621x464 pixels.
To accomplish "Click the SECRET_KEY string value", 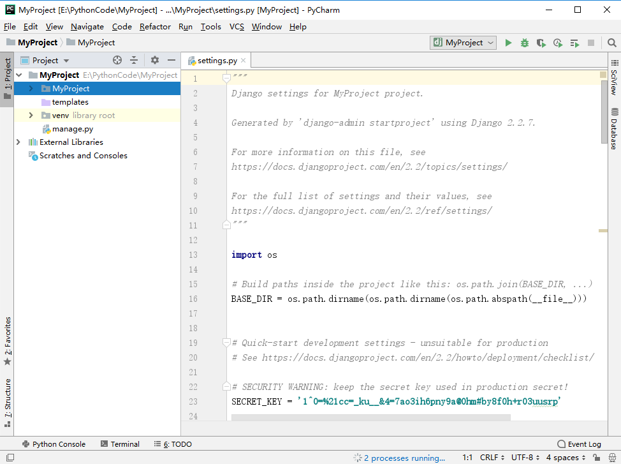I will (428, 401).
